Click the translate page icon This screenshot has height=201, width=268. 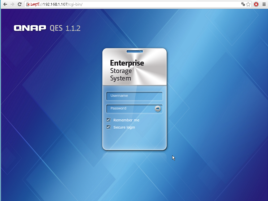243,4
